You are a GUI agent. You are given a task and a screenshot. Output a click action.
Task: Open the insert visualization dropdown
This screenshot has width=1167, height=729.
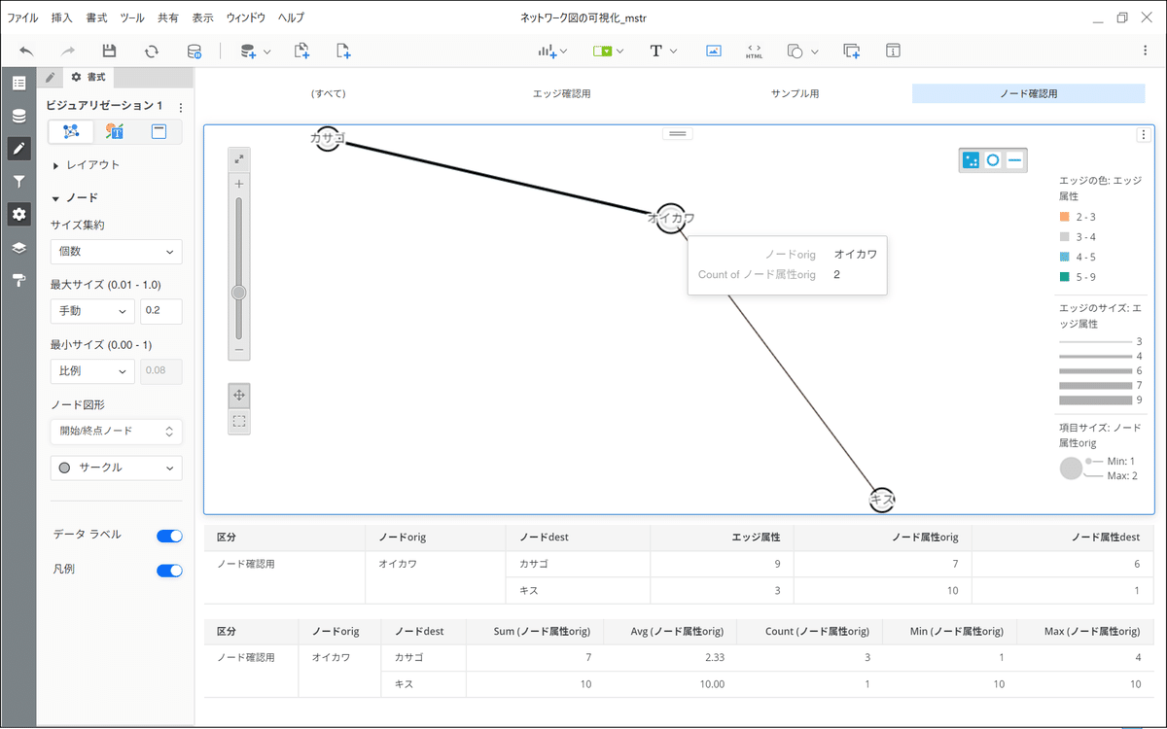(552, 51)
